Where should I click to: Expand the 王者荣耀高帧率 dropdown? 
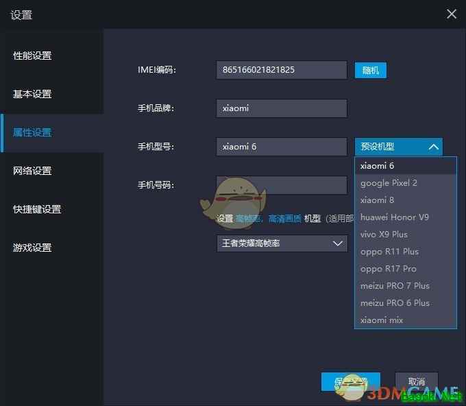[x=282, y=243]
